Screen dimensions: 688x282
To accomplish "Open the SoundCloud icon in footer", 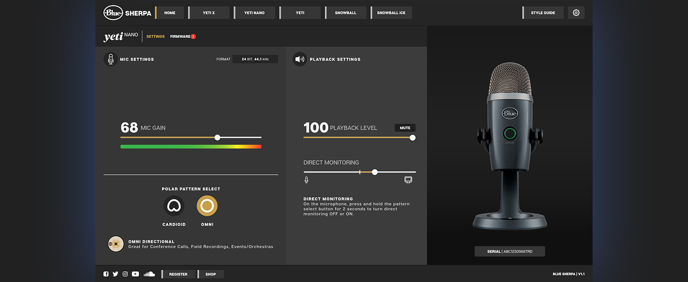I will [x=149, y=274].
